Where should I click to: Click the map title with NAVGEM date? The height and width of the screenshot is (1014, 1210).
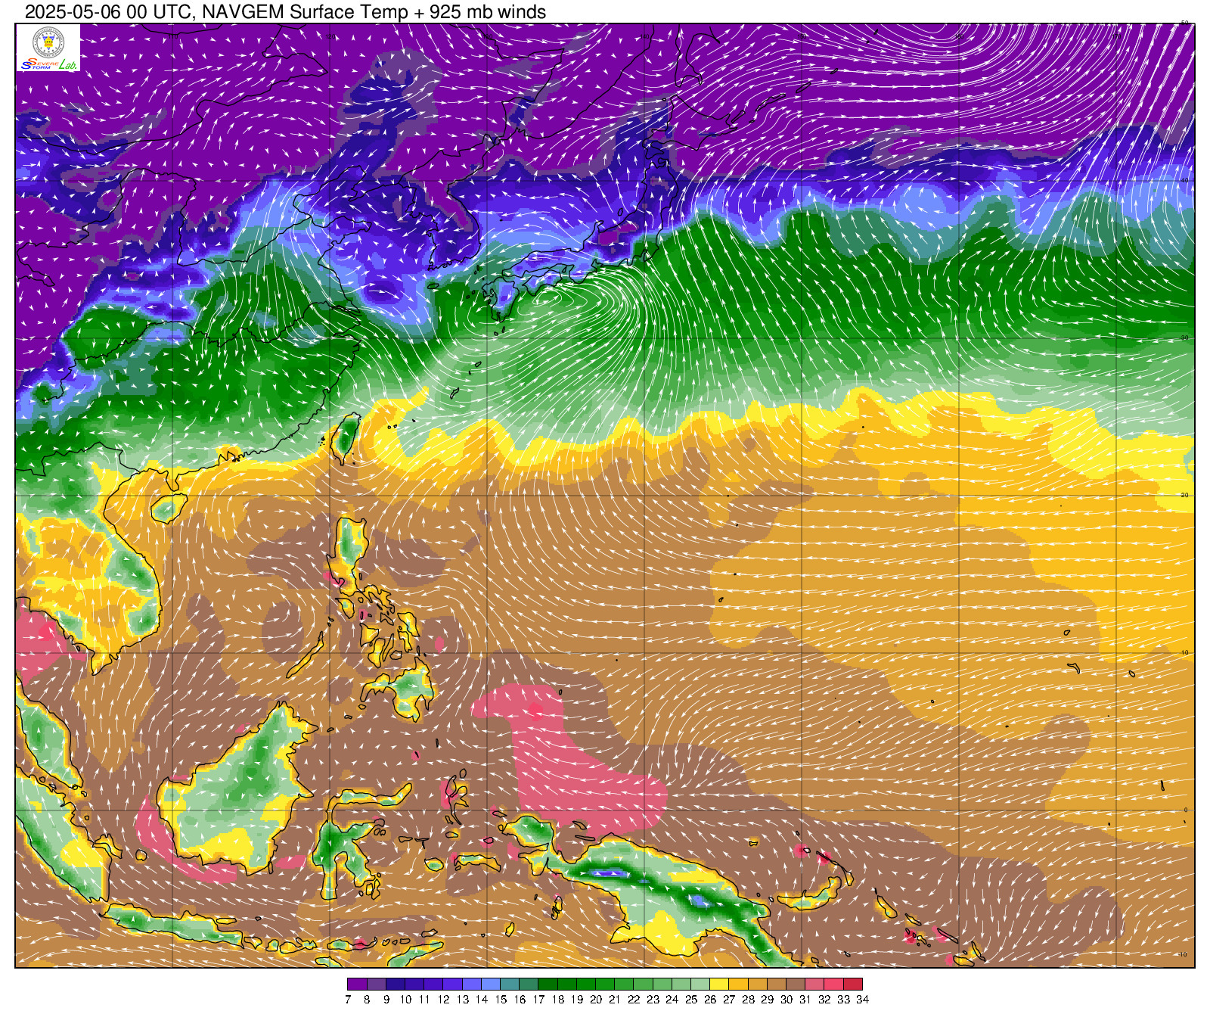pyautogui.click(x=285, y=12)
